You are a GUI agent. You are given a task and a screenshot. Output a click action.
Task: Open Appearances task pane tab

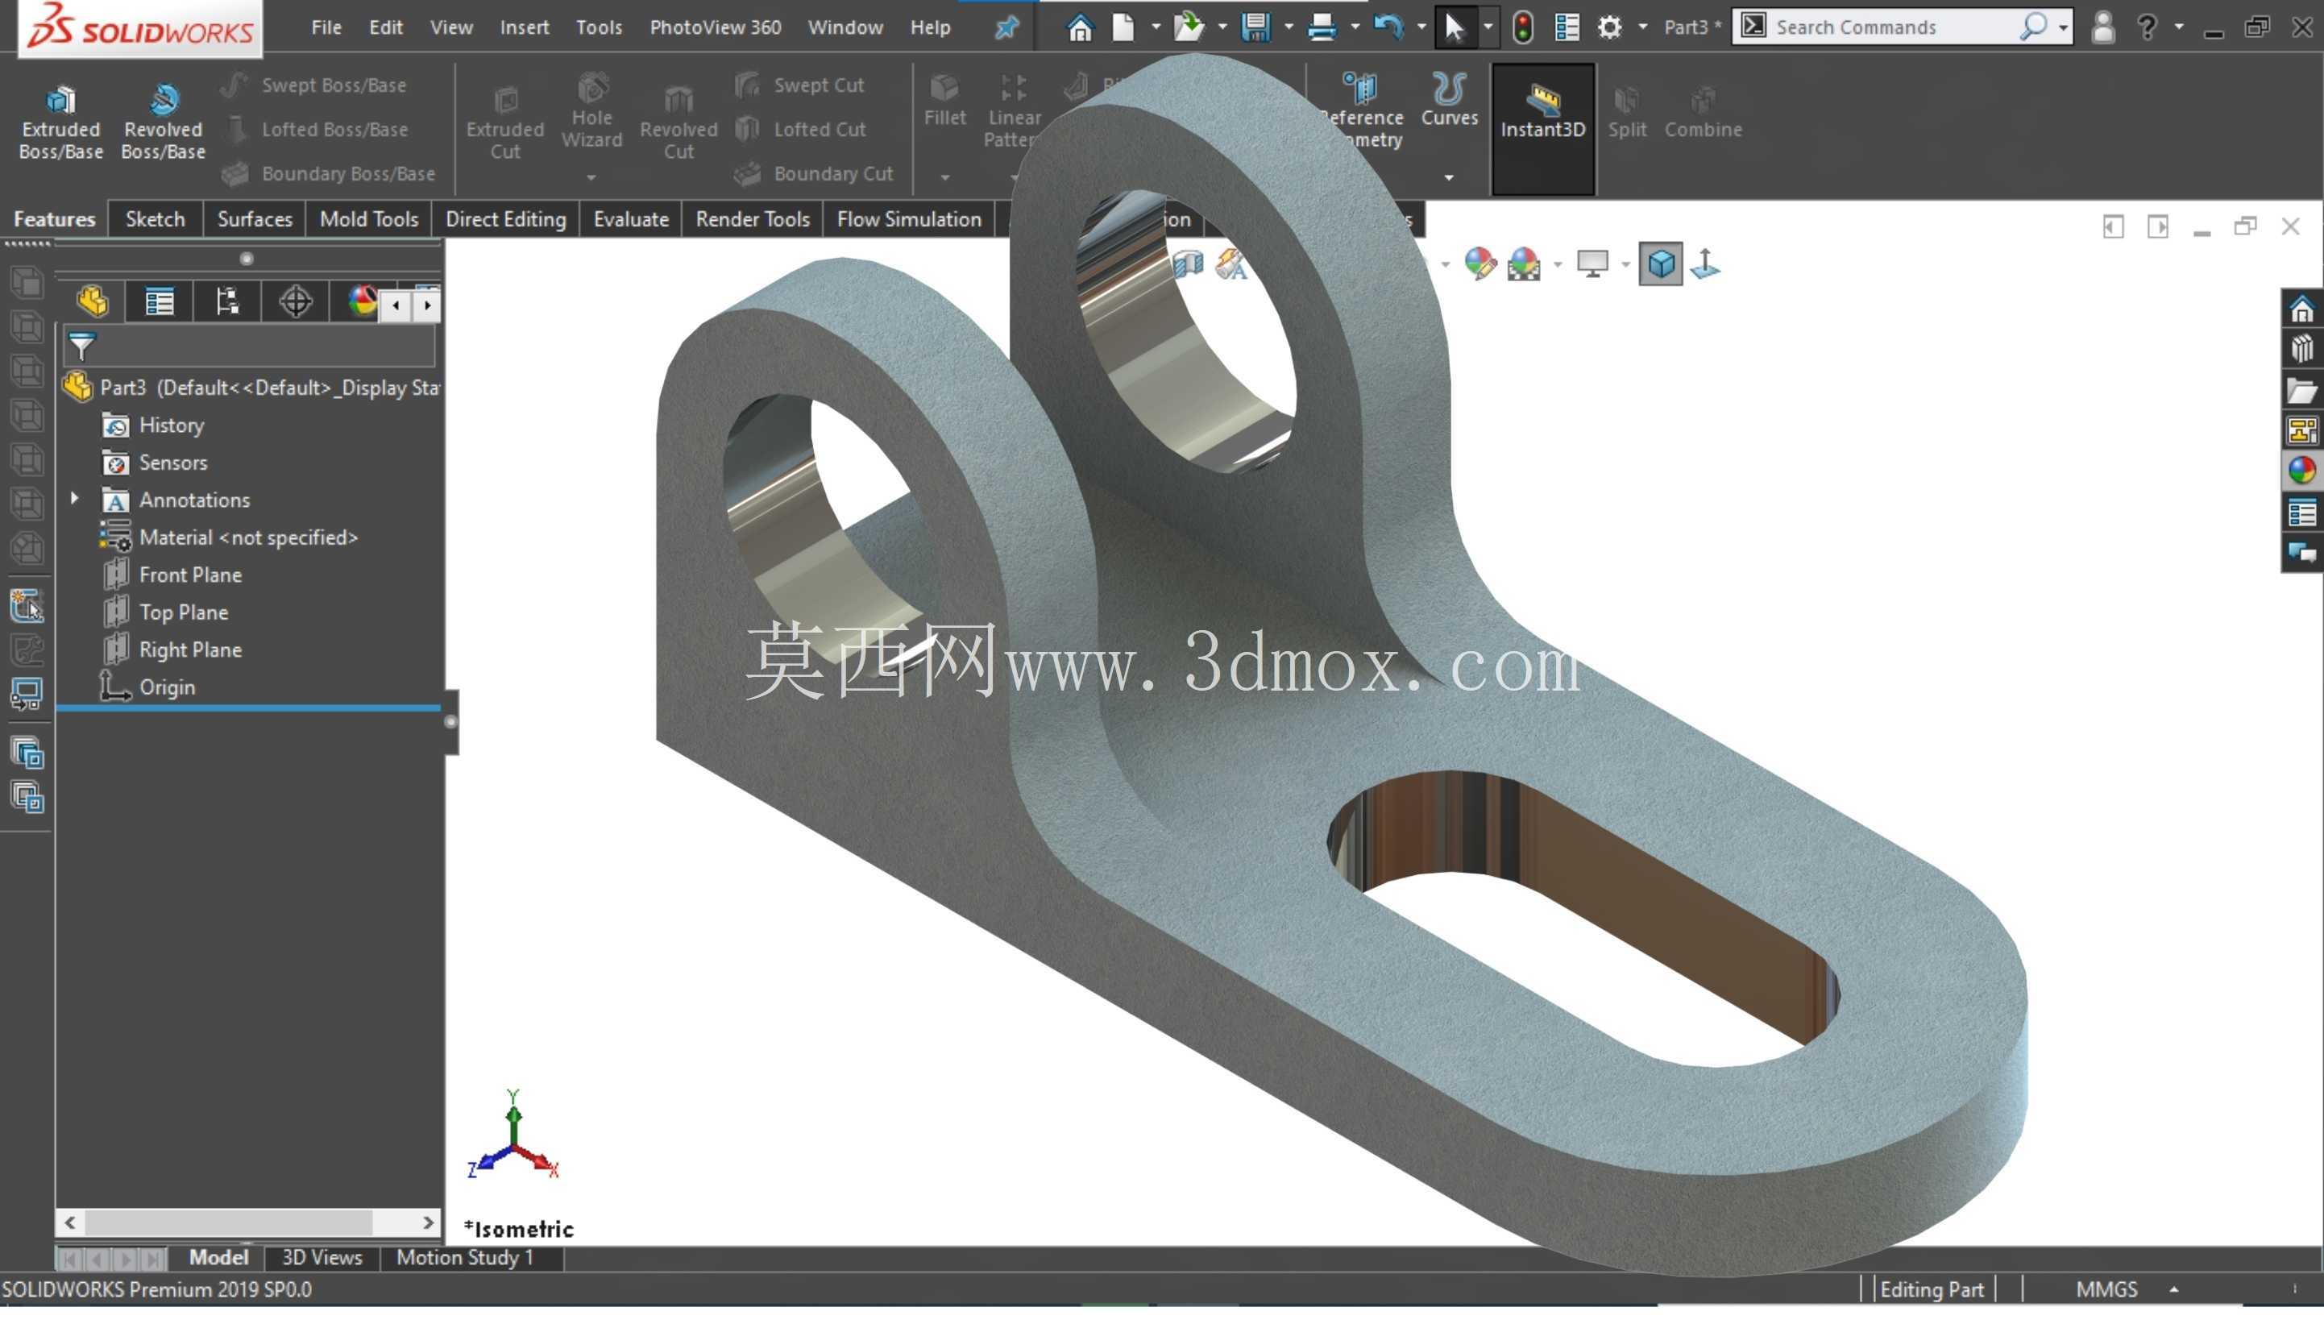click(2301, 471)
